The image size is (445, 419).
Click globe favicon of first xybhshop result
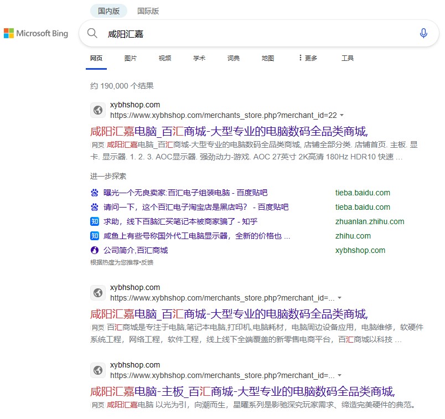point(98,110)
